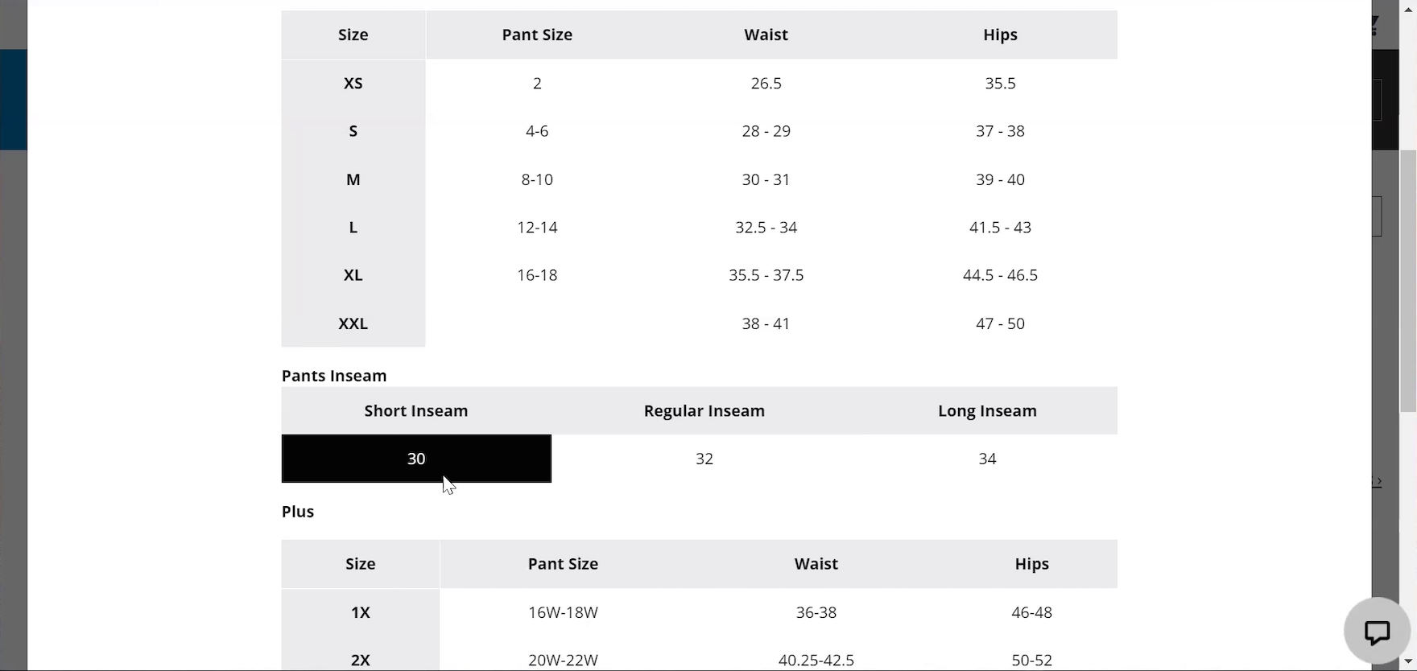Click the 47 - 50 hips measurement cell

pyautogui.click(x=1000, y=323)
